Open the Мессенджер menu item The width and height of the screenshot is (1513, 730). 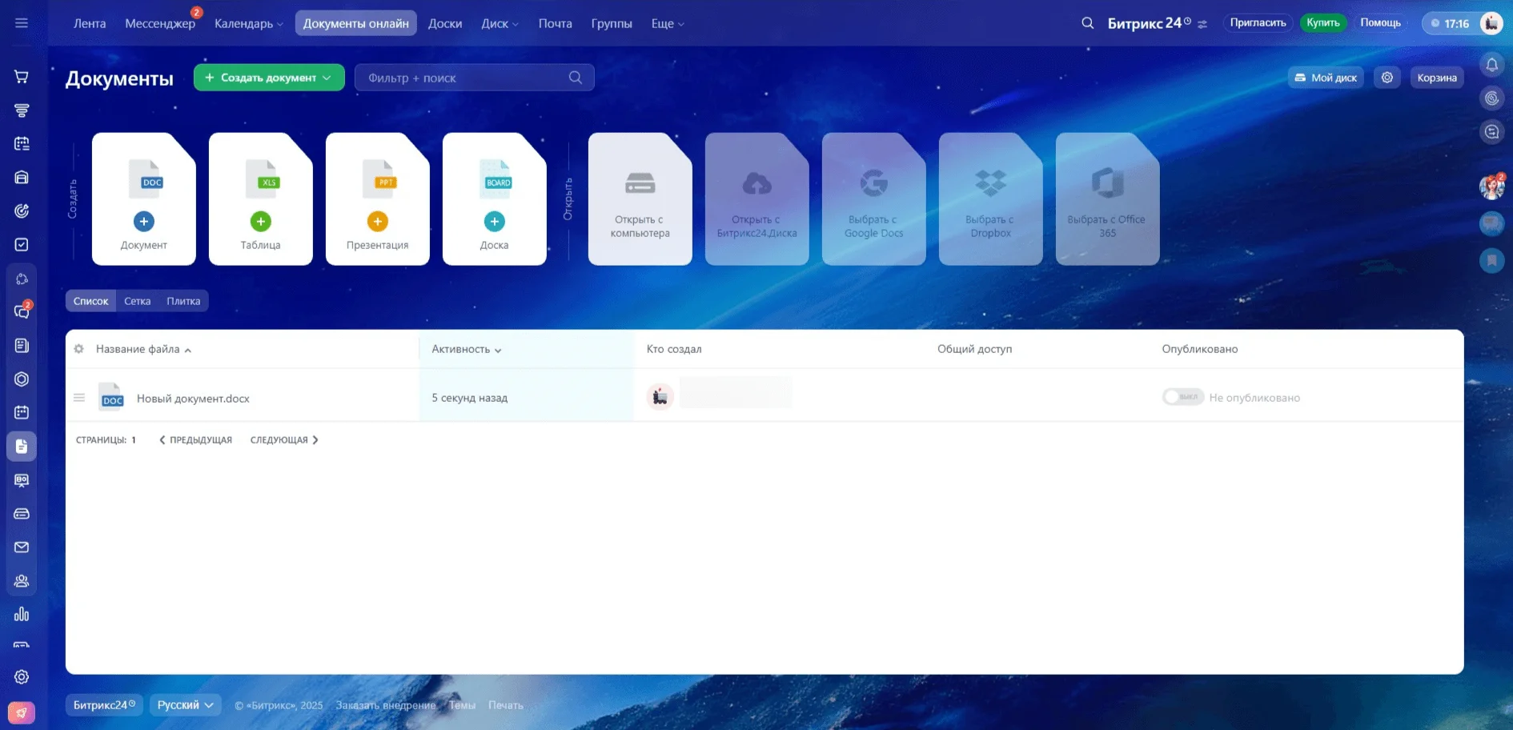click(x=160, y=23)
